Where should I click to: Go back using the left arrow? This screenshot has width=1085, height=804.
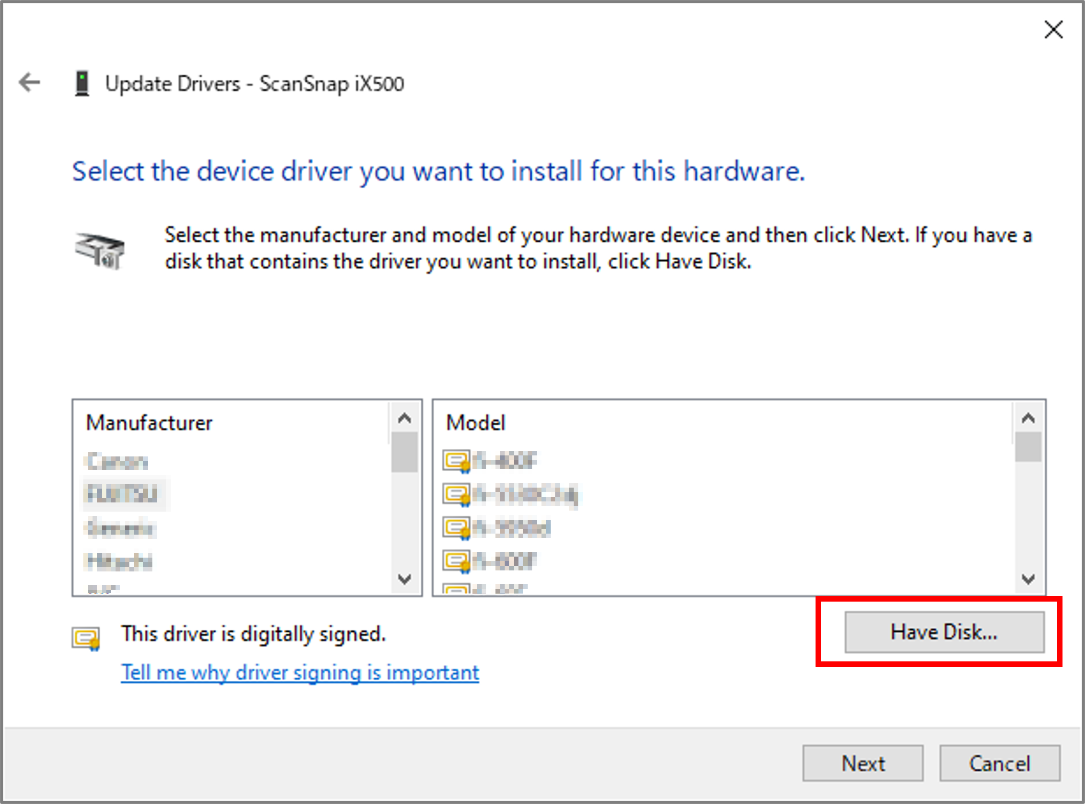pyautogui.click(x=29, y=82)
